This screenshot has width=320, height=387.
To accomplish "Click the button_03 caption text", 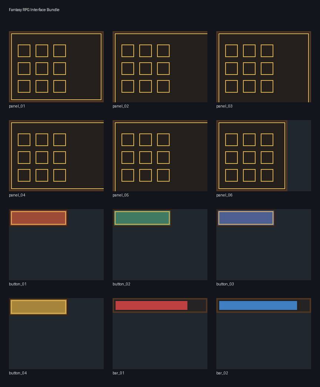I will (225, 284).
